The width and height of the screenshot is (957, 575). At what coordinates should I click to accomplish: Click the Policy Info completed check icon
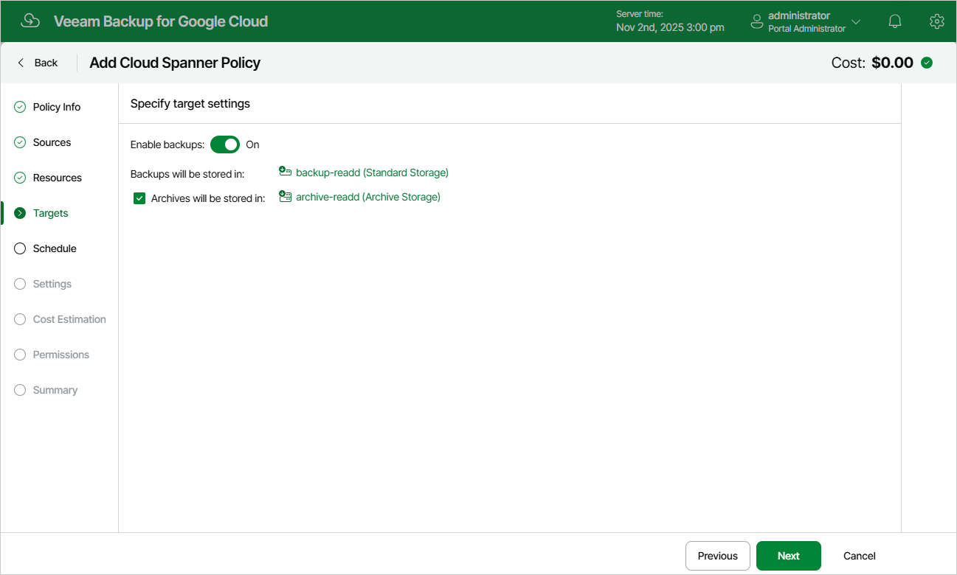click(20, 107)
